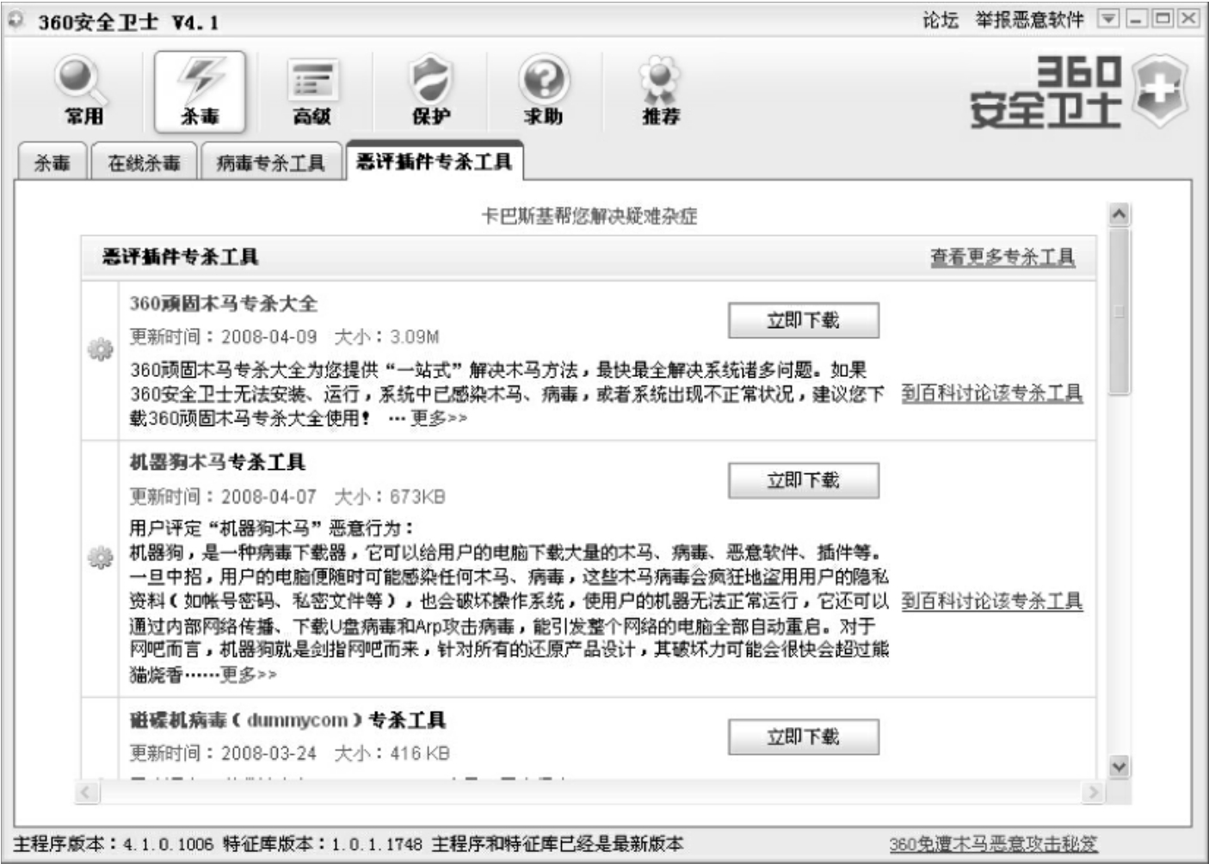
Task: Click vertical scrollbar up arrow
Action: tap(1119, 214)
